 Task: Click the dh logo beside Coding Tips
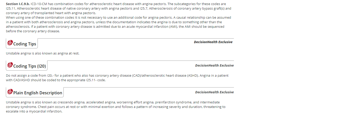point(10,43)
